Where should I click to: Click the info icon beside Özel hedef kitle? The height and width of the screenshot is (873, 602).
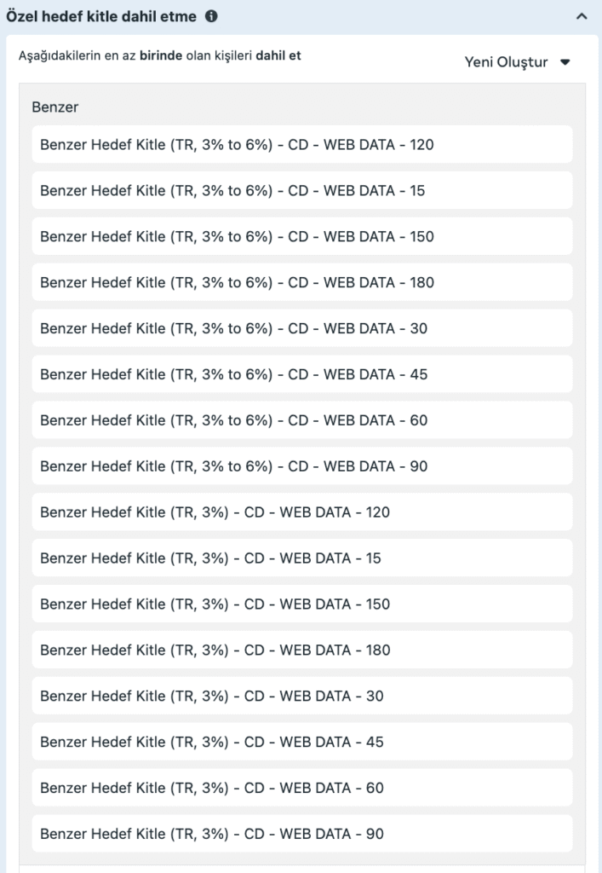pos(211,16)
